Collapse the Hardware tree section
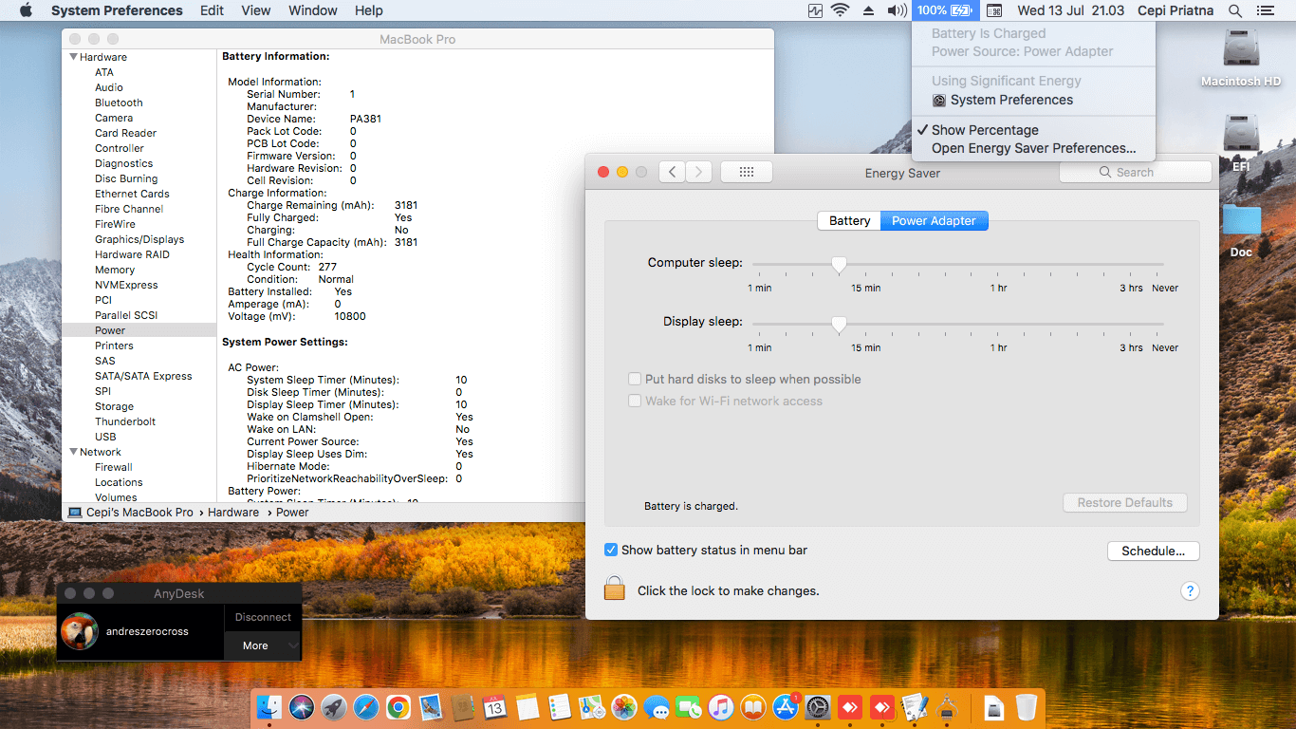The width and height of the screenshot is (1296, 729). pos(74,57)
